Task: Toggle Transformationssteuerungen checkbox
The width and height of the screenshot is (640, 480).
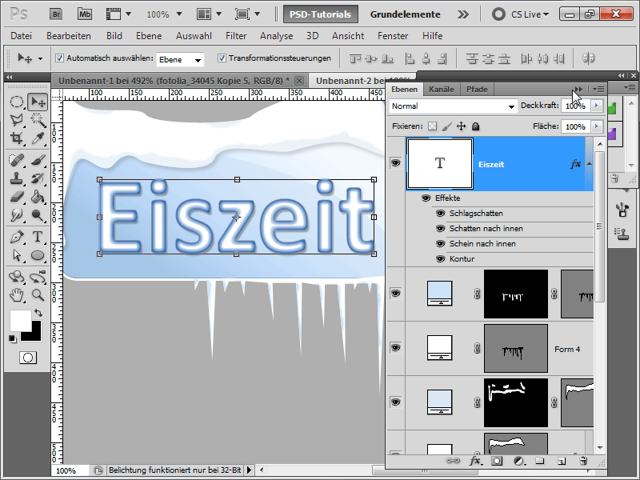Action: (222, 58)
